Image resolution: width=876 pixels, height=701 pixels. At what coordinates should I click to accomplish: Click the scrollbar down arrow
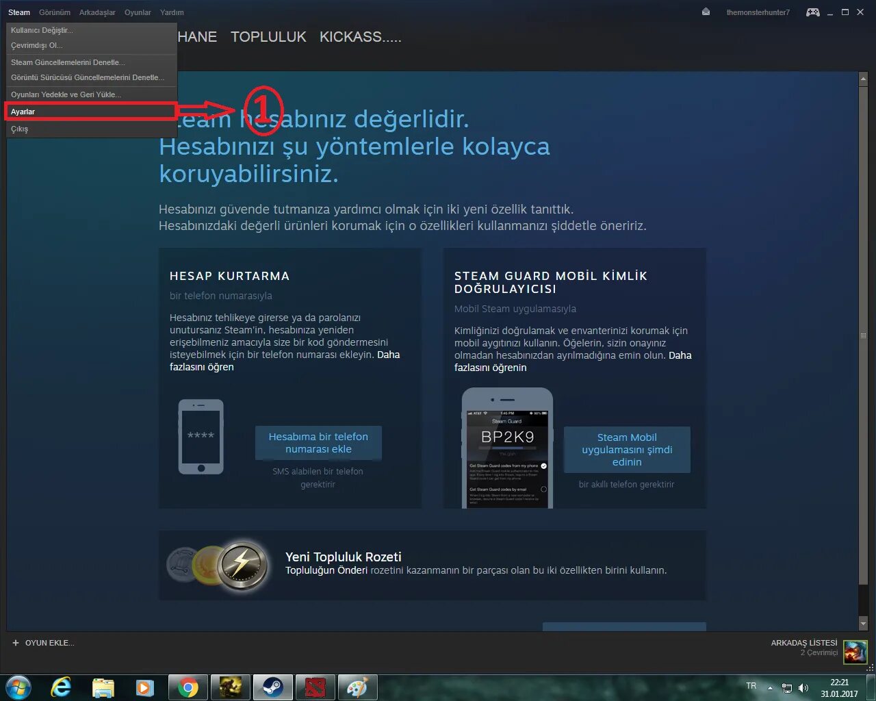pos(863,624)
